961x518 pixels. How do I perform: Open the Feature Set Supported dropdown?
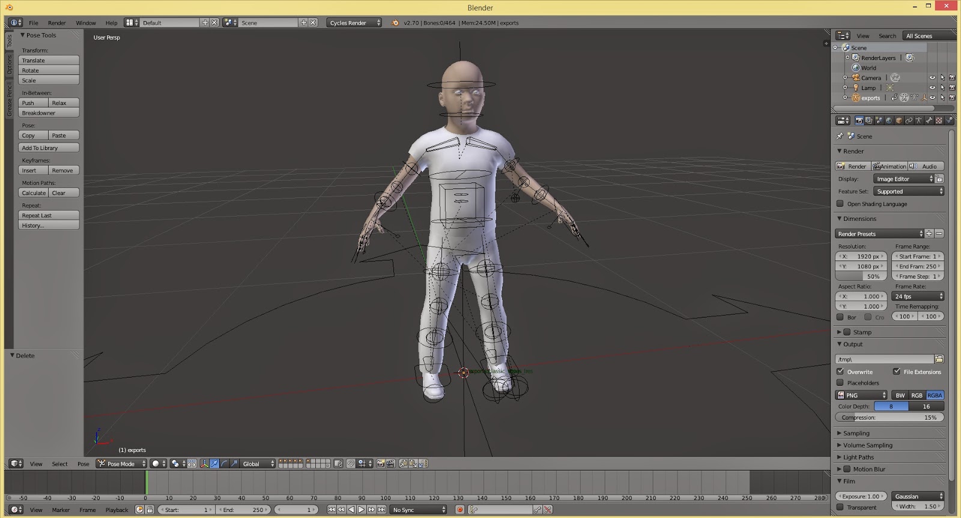(x=909, y=191)
